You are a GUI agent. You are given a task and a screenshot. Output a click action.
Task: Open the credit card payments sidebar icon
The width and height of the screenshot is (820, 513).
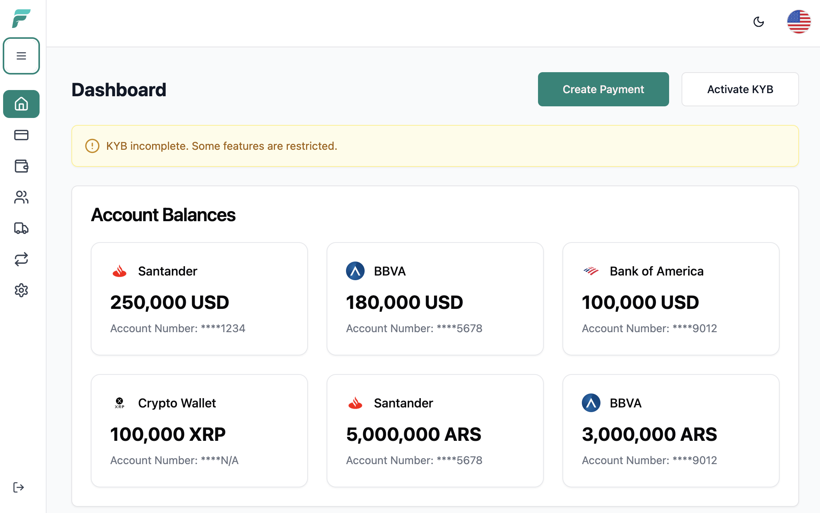coord(21,135)
